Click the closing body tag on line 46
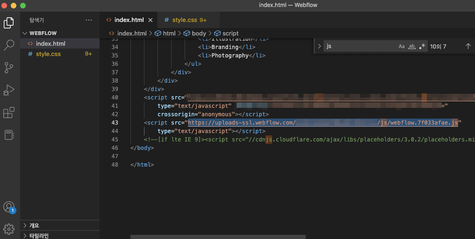Image resolution: width=475 pixels, height=239 pixels. point(142,148)
